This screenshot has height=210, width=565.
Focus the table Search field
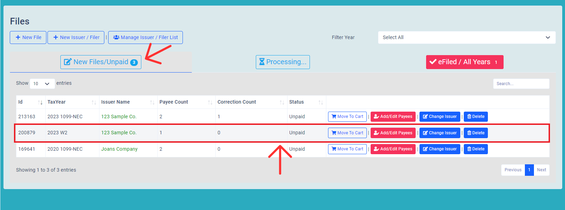click(521, 84)
